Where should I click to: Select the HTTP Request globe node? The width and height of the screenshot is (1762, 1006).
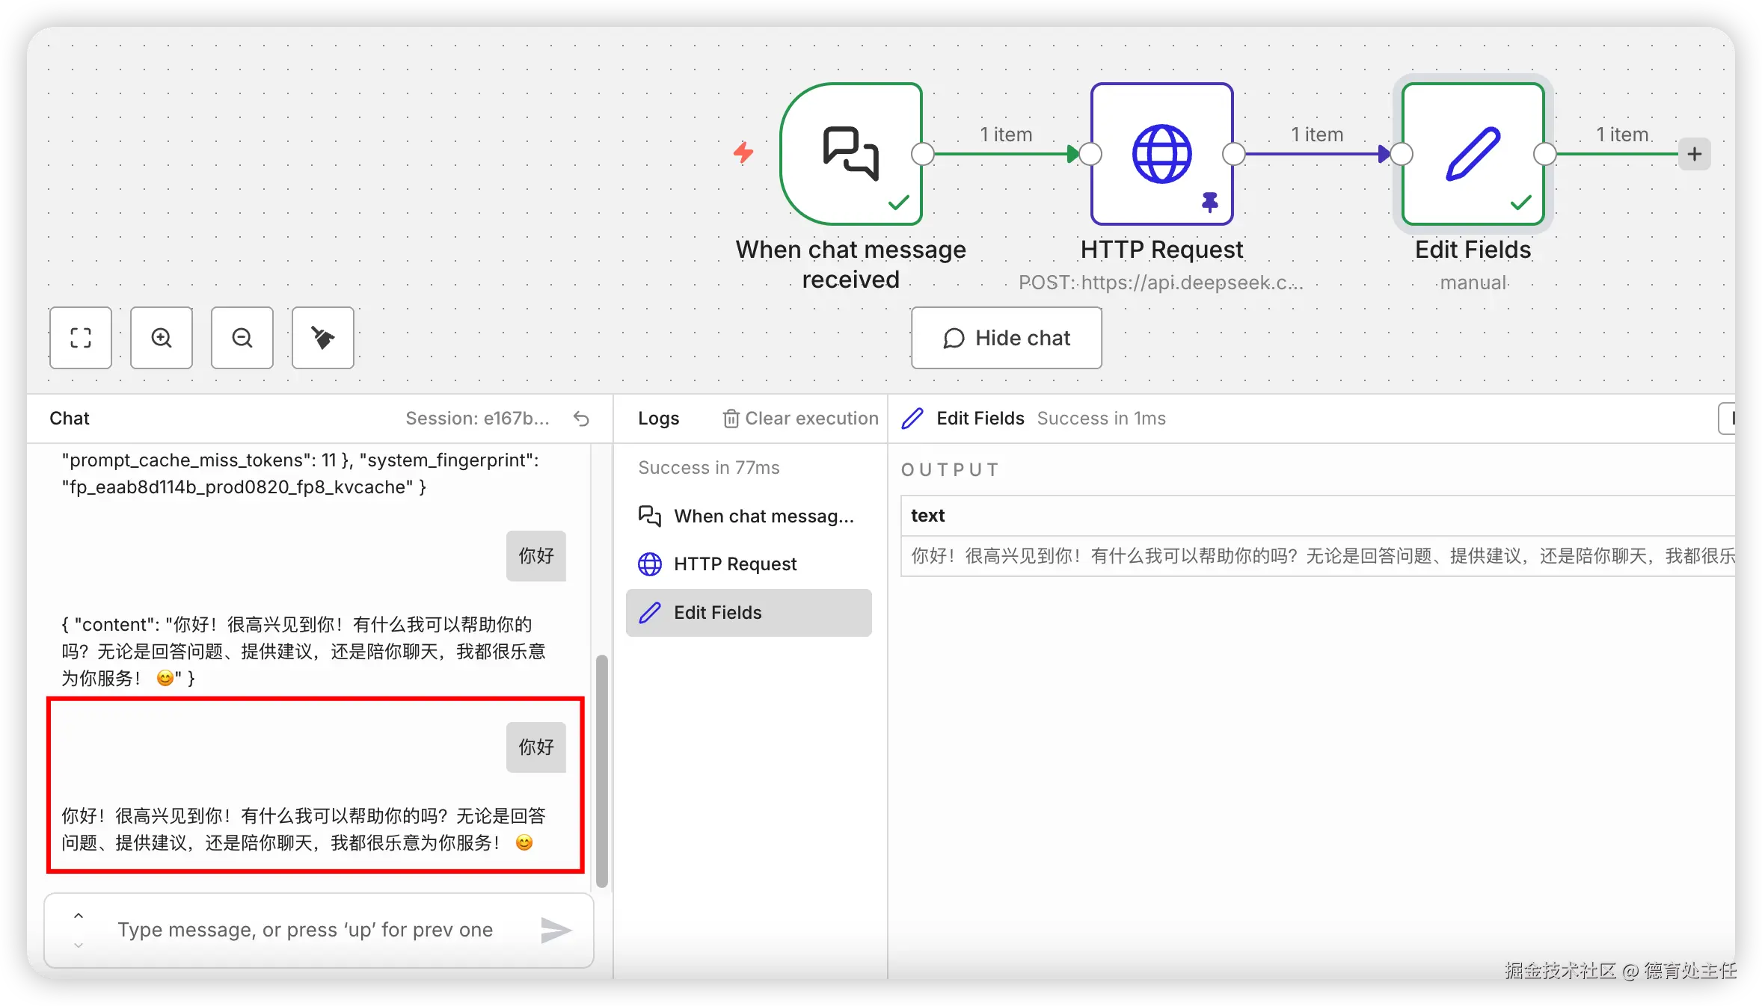point(1161,154)
